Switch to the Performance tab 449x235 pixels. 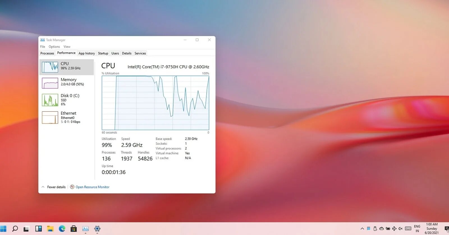point(66,53)
